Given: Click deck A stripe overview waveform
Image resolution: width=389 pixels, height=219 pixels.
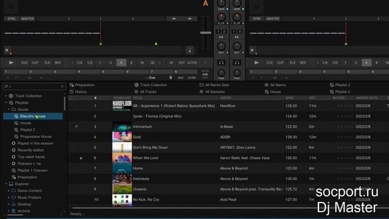Looking at the screenshot, I should (x=97, y=50).
